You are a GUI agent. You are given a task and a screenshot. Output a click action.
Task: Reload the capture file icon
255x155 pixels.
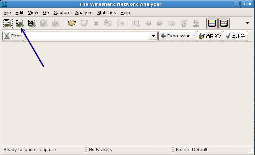(108, 23)
